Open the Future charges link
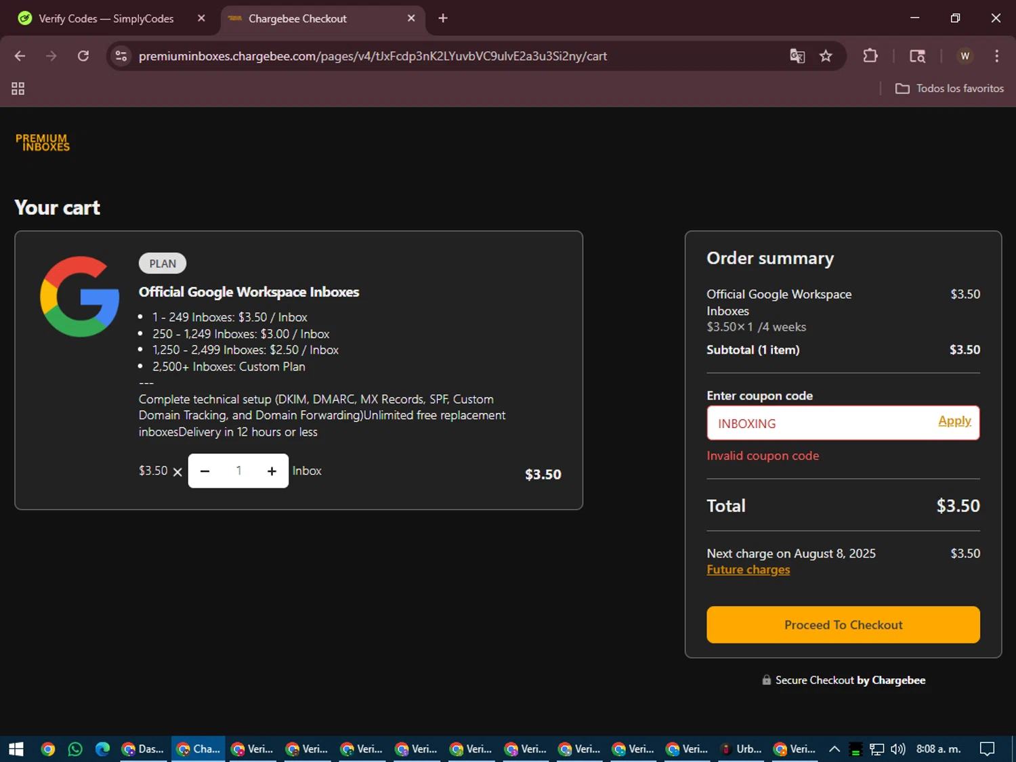1016x762 pixels. tap(748, 570)
